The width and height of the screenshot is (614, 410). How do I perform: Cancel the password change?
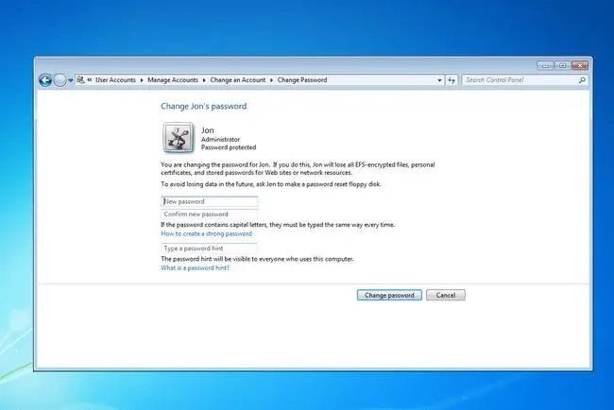point(446,296)
